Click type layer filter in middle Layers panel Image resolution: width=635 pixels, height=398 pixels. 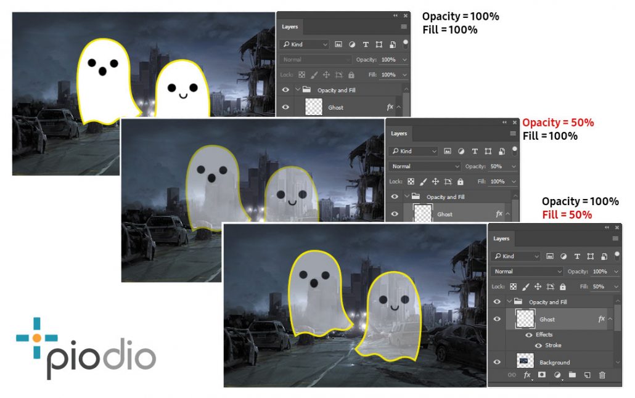pyautogui.click(x=475, y=151)
